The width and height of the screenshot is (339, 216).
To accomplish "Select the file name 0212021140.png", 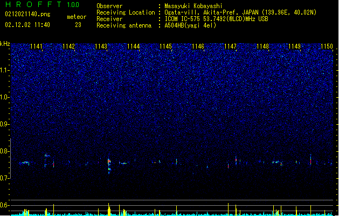I will [27, 14].
